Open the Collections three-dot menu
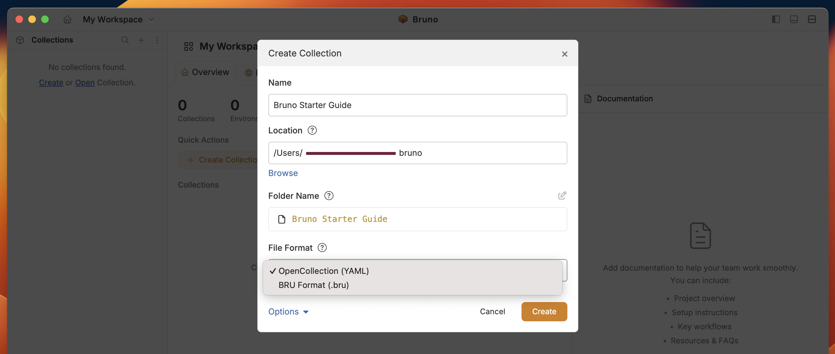This screenshot has width=835, height=354. point(157,40)
